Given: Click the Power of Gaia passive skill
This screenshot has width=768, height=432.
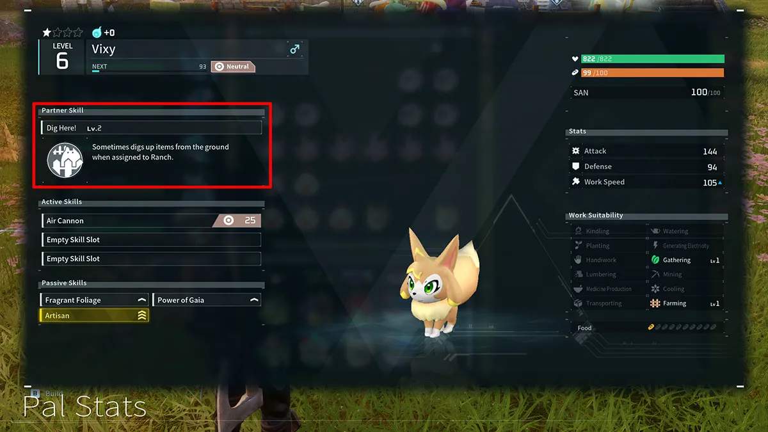Looking at the screenshot, I should (x=207, y=300).
